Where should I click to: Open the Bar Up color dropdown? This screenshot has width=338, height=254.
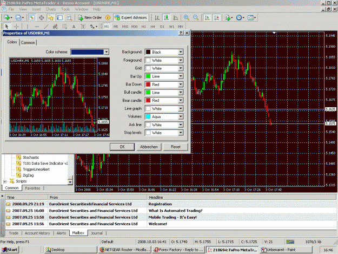181,76
